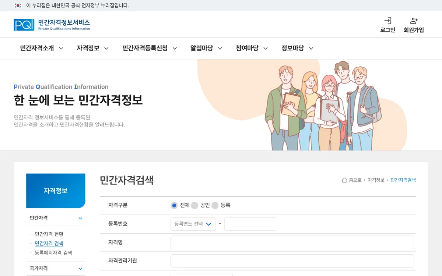Open the 민간자격등록신청 top menu
The width and height of the screenshot is (442, 276).
coord(145,48)
